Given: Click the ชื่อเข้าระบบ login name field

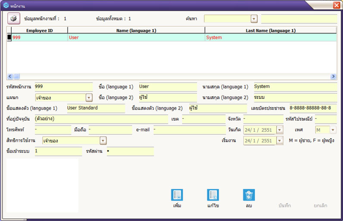Looking at the screenshot, I should pyautogui.click(x=58, y=151).
